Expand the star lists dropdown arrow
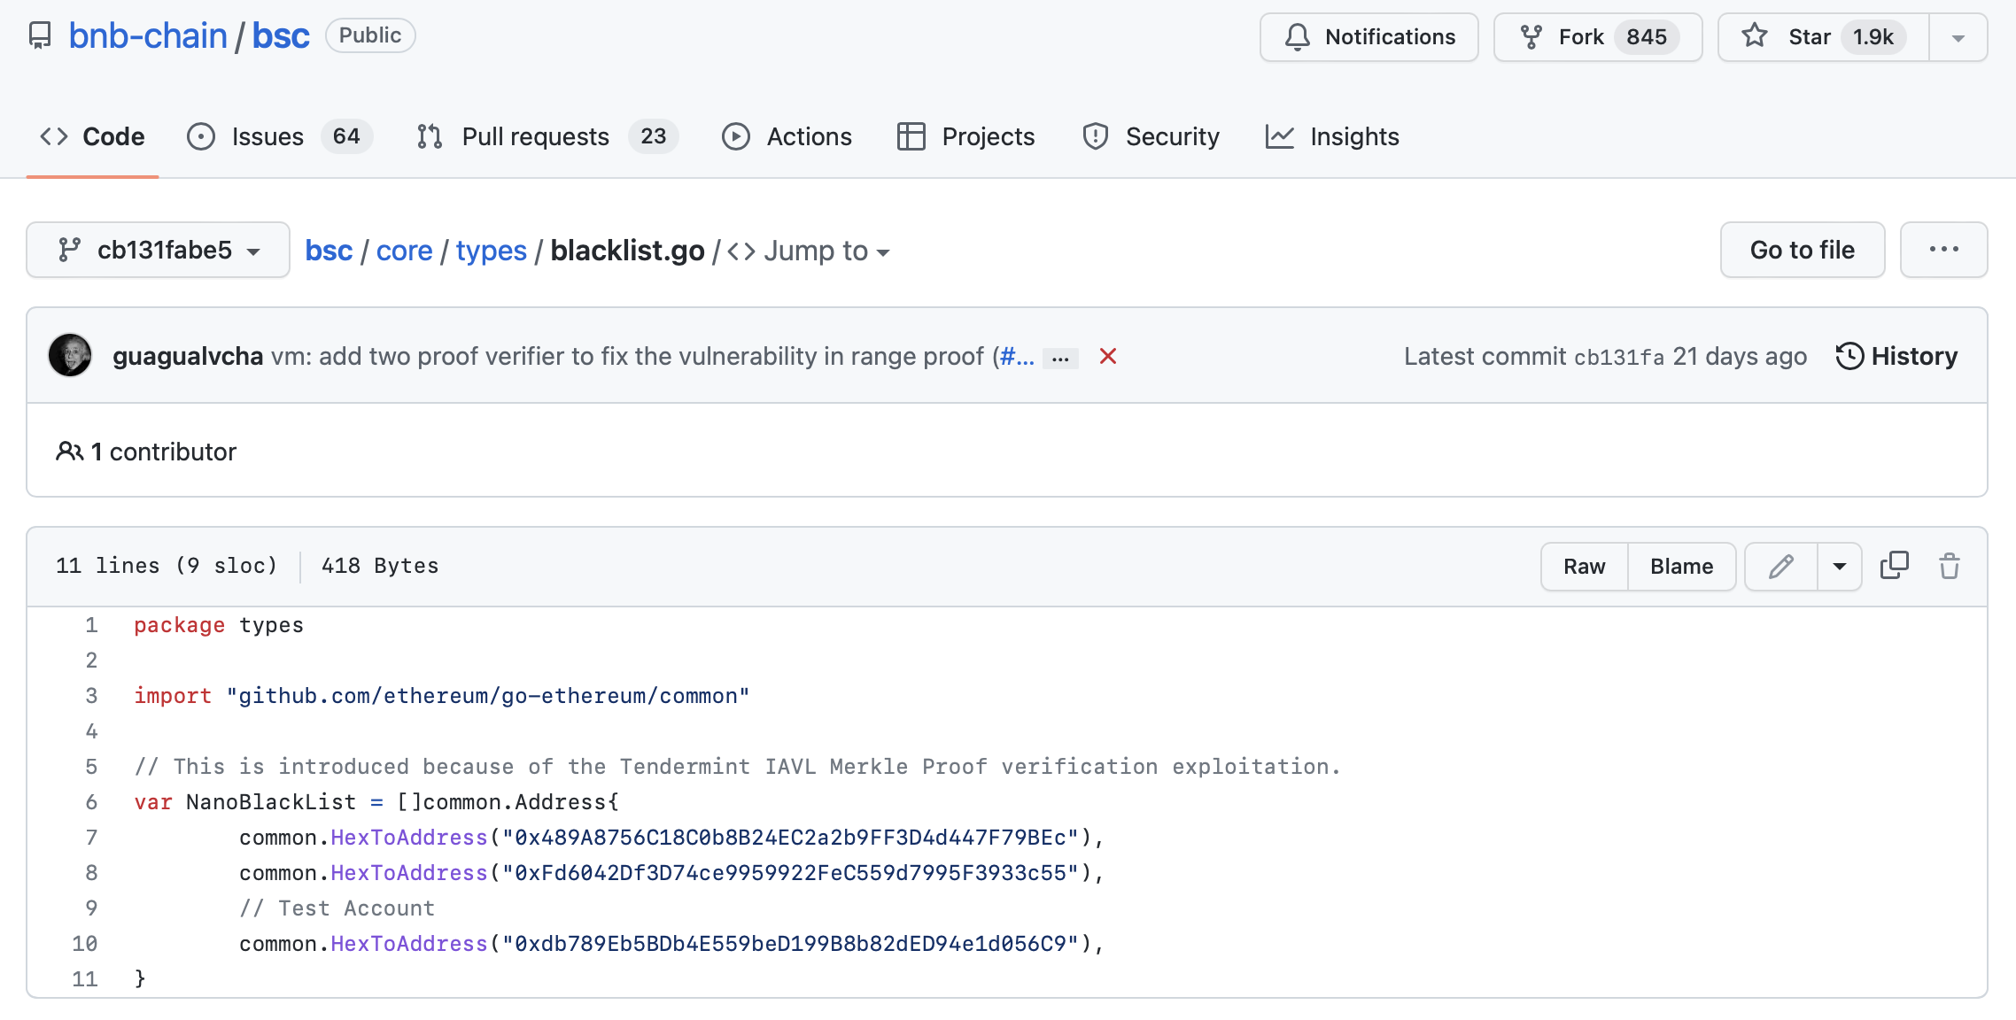Image resolution: width=2016 pixels, height=1020 pixels. pos(1958,37)
